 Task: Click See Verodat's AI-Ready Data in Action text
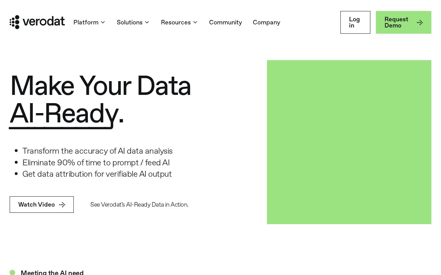pos(139,205)
